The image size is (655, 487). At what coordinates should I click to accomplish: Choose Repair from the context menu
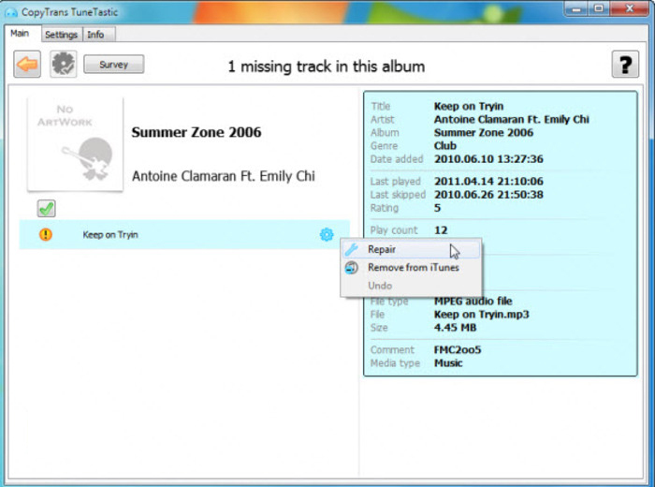point(411,249)
